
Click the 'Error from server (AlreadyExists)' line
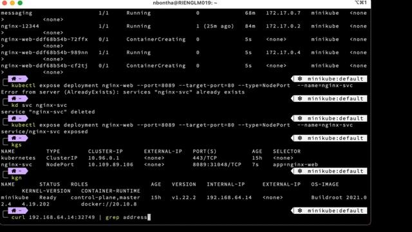pos(123,92)
